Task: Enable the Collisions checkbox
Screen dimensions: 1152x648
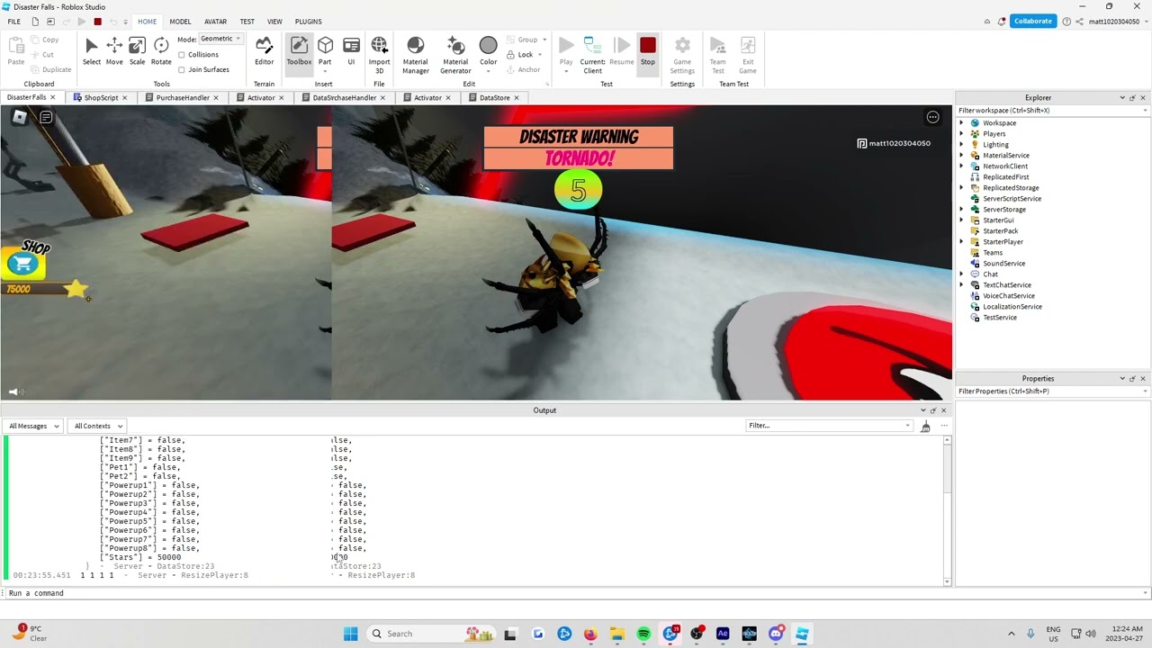Action: point(182,55)
